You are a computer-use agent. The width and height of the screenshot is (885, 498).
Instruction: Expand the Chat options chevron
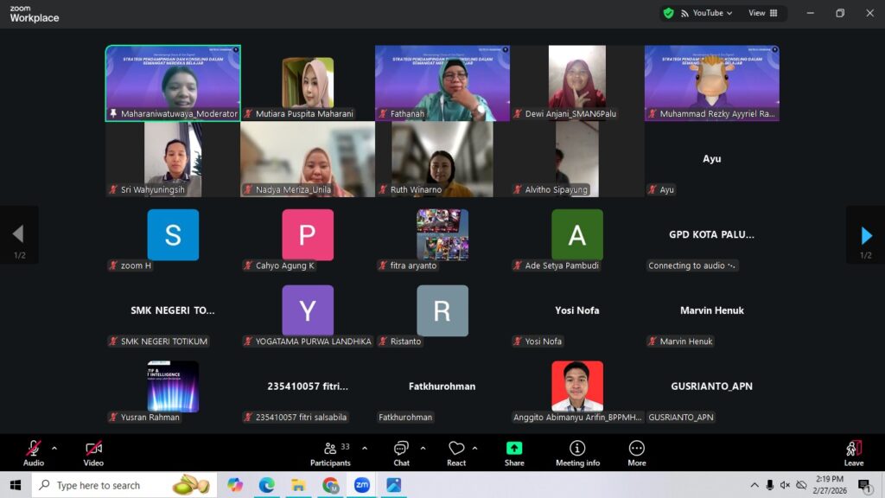pos(423,448)
